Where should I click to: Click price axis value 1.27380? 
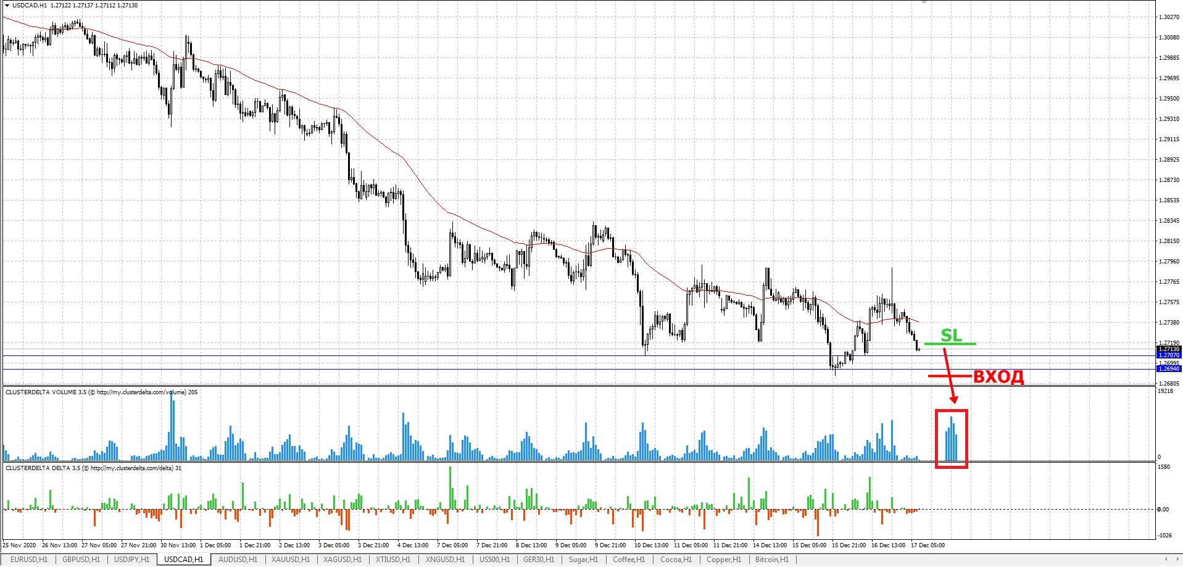1169,323
